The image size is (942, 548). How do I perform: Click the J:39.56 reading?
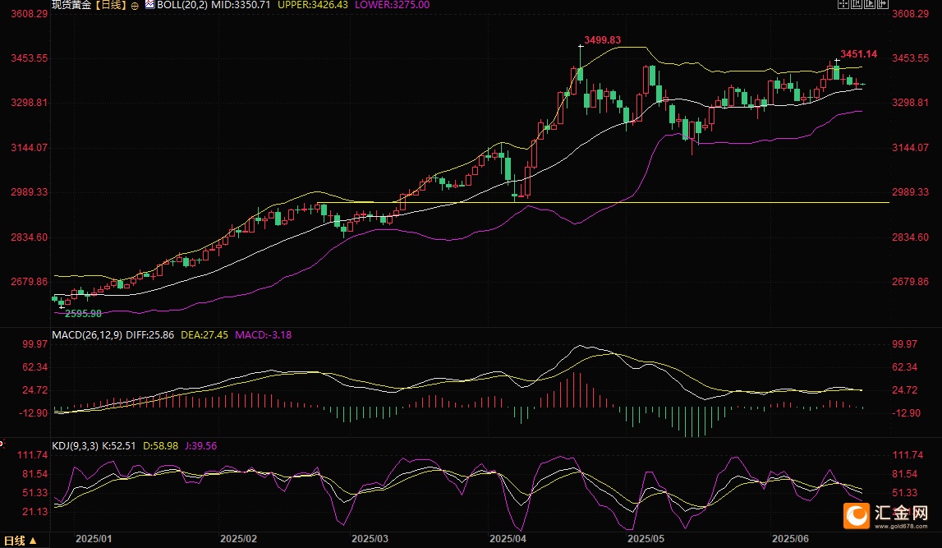point(200,446)
